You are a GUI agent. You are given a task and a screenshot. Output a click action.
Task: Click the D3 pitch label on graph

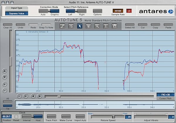coord(17,34)
